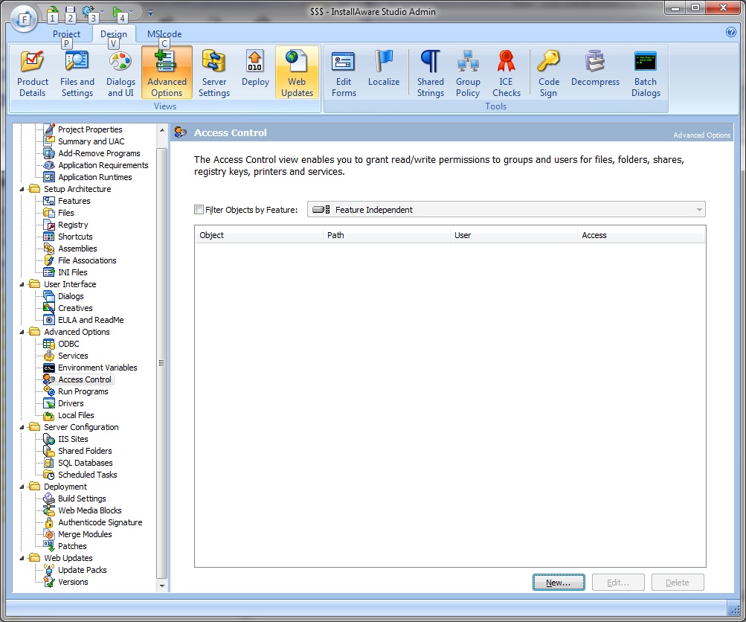Open Shared Strings tool
Image resolution: width=746 pixels, height=622 pixels.
coord(430,73)
